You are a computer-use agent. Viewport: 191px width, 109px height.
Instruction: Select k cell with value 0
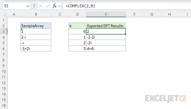pyautogui.click(x=77, y=31)
